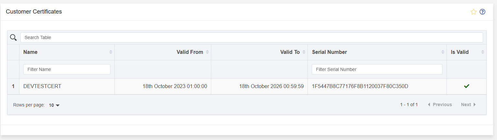Sort by Name column arrows

(111, 52)
